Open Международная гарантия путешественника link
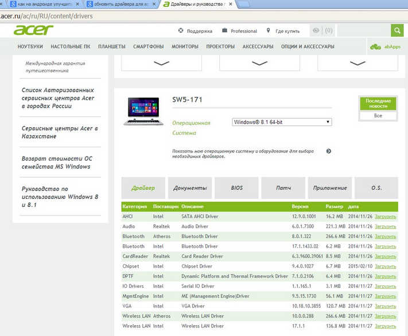The image size is (408, 336). pyautogui.click(x=55, y=67)
